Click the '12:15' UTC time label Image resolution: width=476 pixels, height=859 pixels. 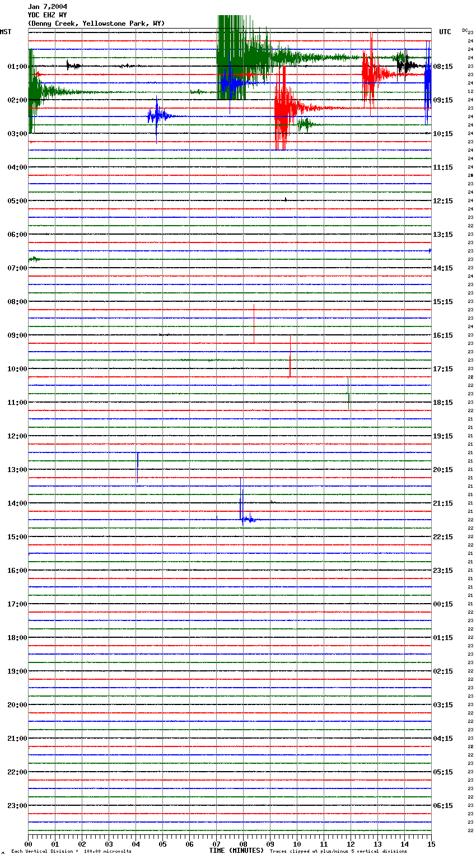click(443, 201)
